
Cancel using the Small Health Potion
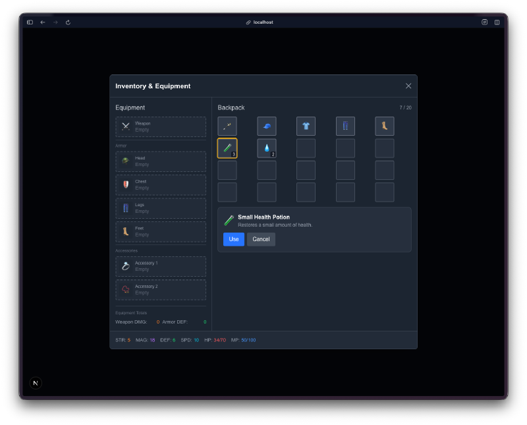pos(261,239)
